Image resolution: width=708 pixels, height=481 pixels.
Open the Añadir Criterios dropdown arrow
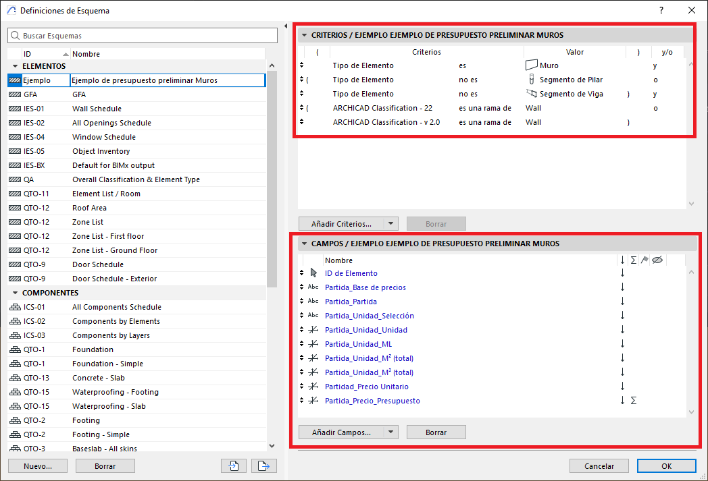392,223
